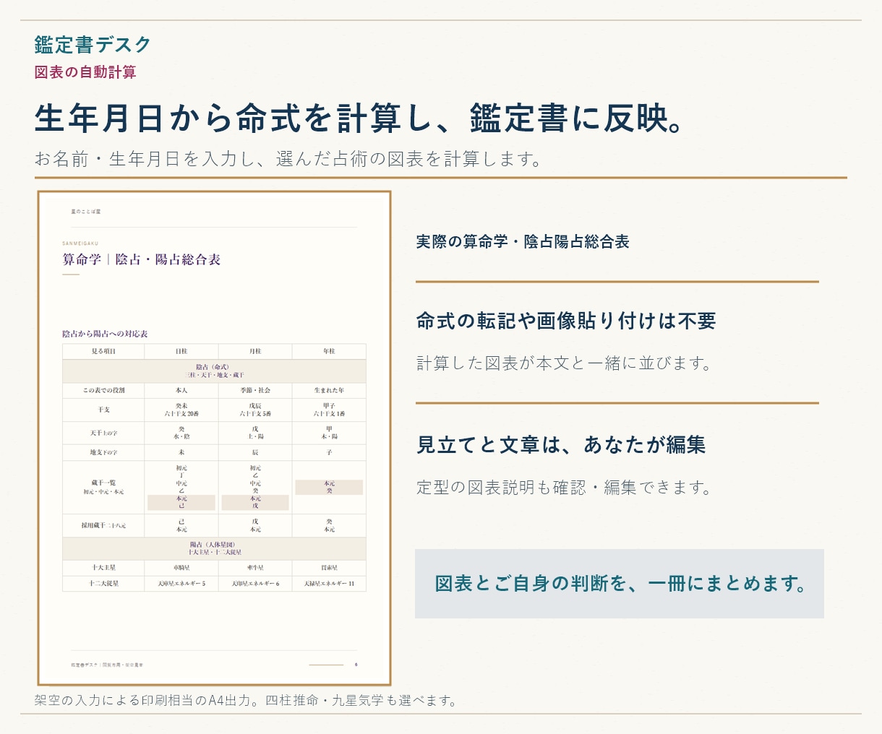Click the エネルギー 11 cell
This screenshot has width=882, height=734.
tap(329, 583)
